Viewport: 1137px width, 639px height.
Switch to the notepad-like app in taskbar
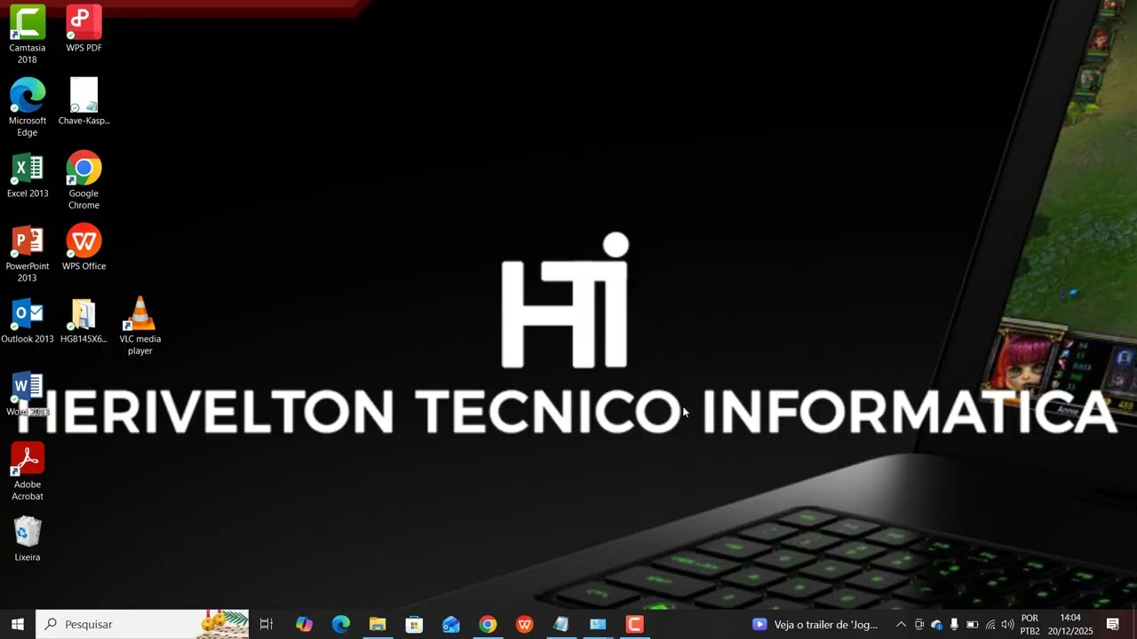click(561, 624)
